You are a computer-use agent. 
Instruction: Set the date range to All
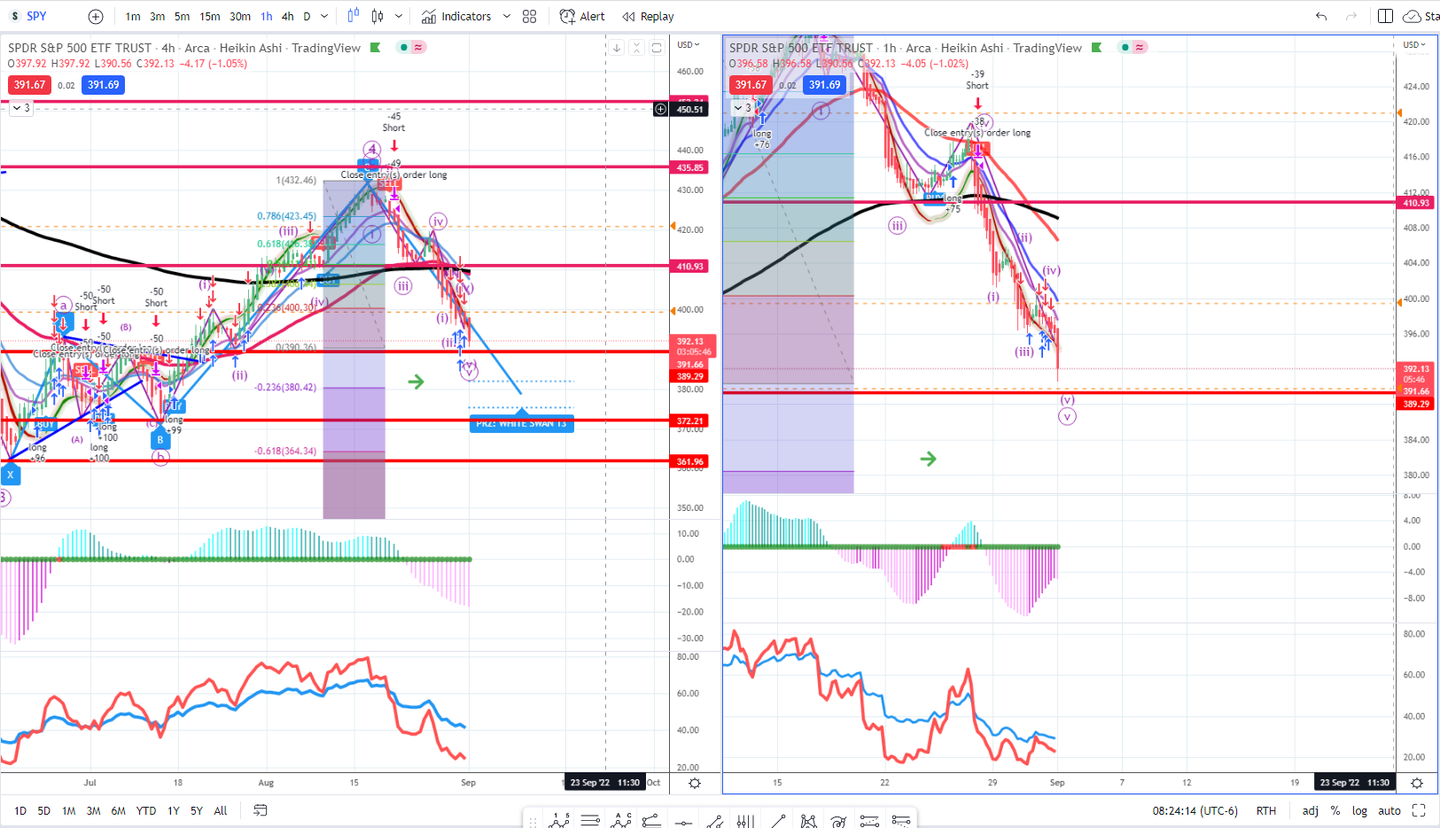221,810
